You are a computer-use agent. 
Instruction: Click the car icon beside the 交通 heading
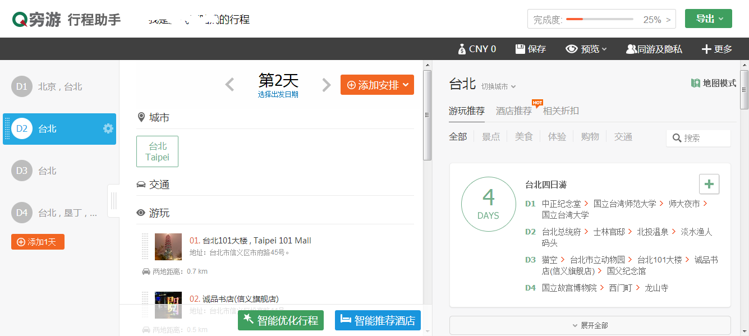point(141,185)
